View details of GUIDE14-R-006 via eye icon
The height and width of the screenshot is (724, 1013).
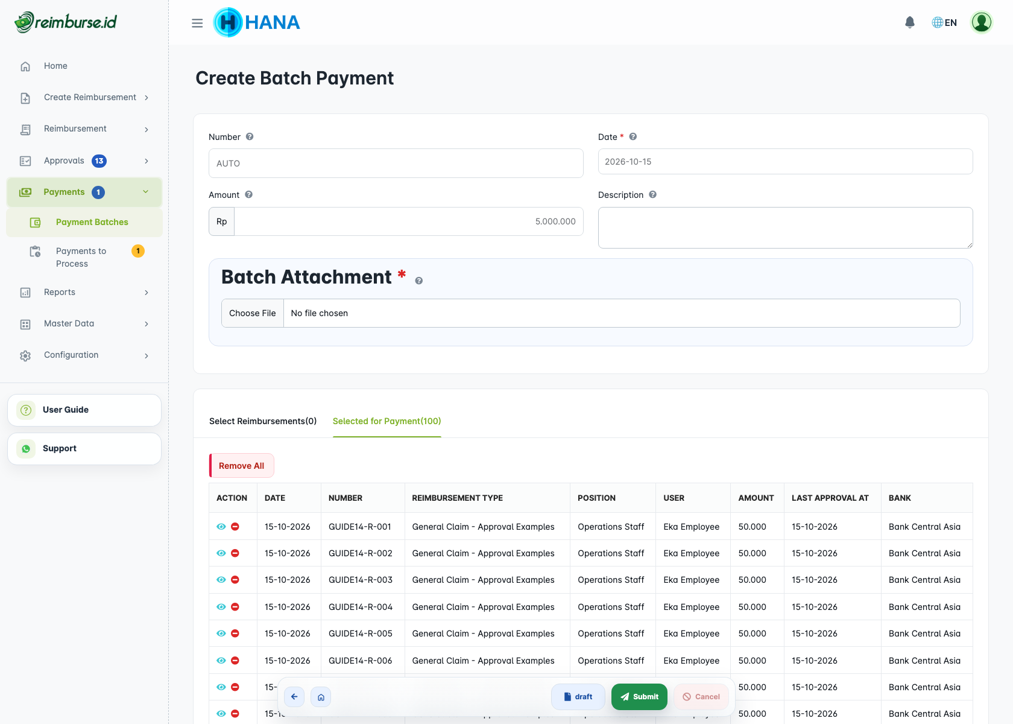tap(221, 661)
